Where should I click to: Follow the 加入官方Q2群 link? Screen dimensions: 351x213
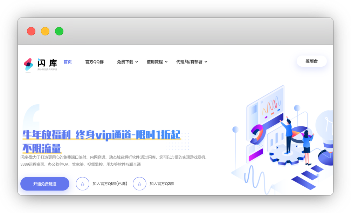click(x=161, y=184)
